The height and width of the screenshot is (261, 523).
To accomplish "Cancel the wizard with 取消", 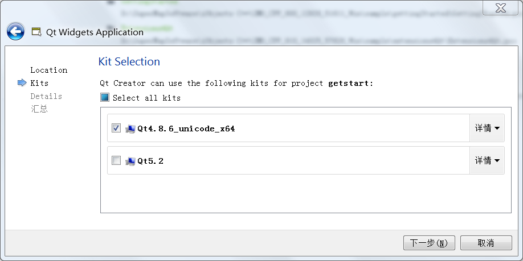I will pos(486,243).
